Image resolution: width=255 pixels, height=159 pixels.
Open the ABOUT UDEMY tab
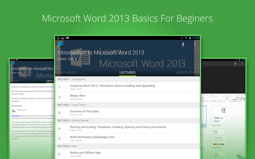(67, 73)
